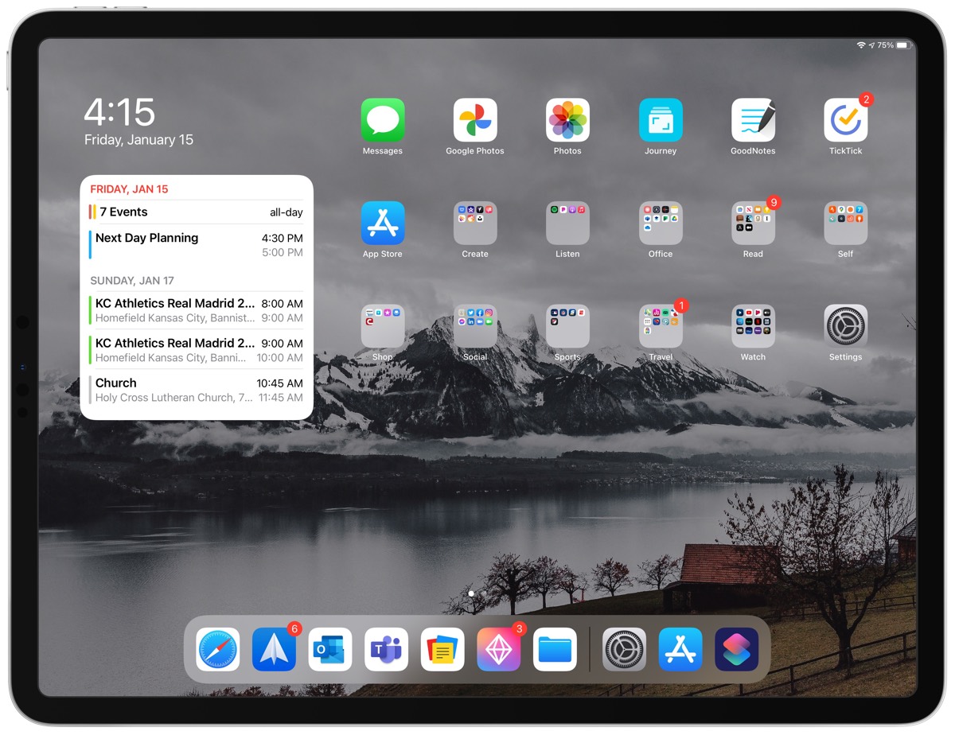Launch Microsoft Teams from the dock

pos(387,649)
